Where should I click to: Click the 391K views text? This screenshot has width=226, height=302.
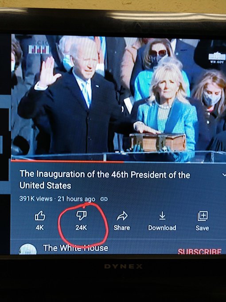(36, 199)
